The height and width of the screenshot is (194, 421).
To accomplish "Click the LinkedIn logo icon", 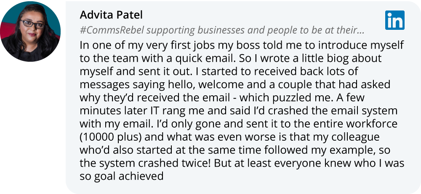I will point(395,20).
